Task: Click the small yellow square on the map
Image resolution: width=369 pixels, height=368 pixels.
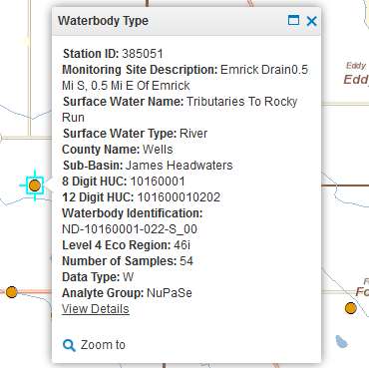Action: (26, 42)
